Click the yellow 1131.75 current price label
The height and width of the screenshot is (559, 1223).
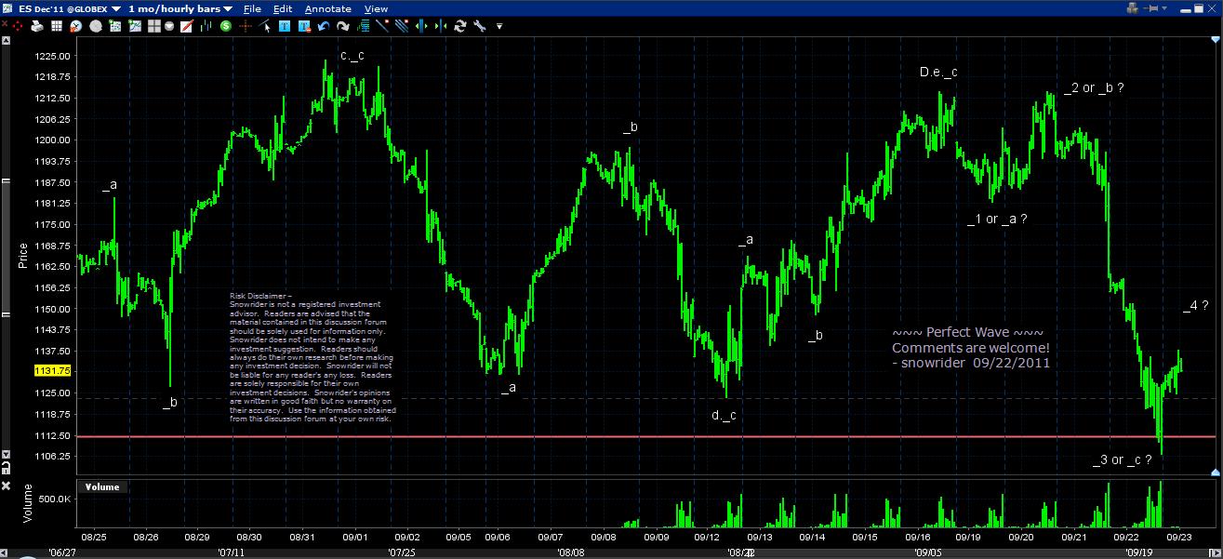tap(53, 370)
